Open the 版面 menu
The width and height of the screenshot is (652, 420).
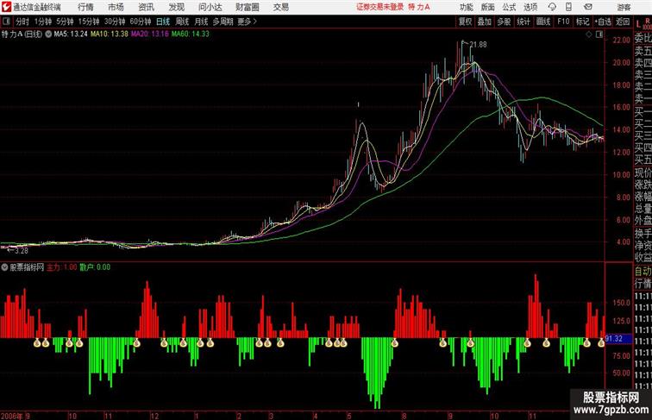[x=488, y=7]
